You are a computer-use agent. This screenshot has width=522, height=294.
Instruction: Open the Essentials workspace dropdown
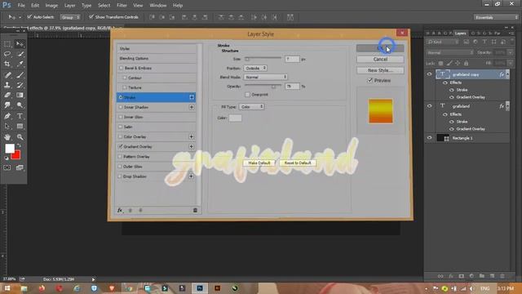pos(496,17)
